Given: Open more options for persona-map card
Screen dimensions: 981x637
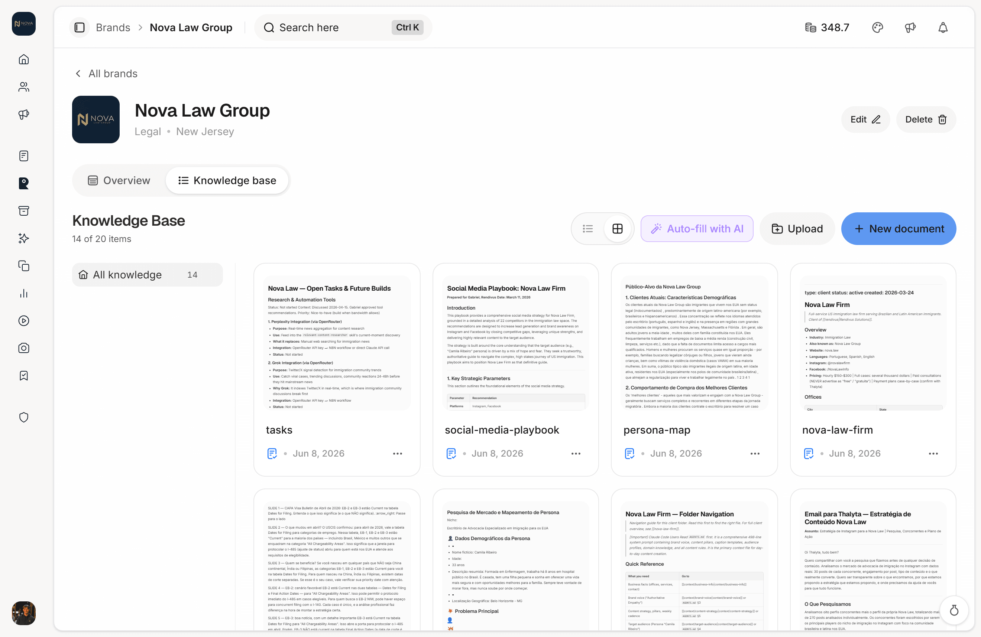Looking at the screenshot, I should pyautogui.click(x=755, y=453).
